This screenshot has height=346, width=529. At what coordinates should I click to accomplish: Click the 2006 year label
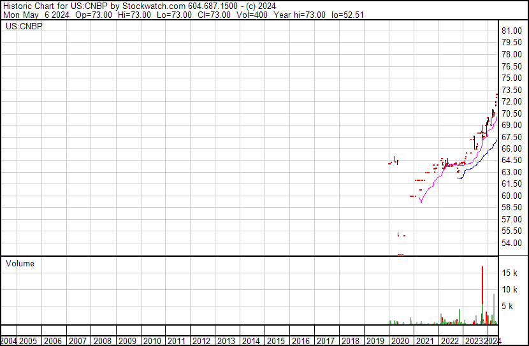pos(53,341)
